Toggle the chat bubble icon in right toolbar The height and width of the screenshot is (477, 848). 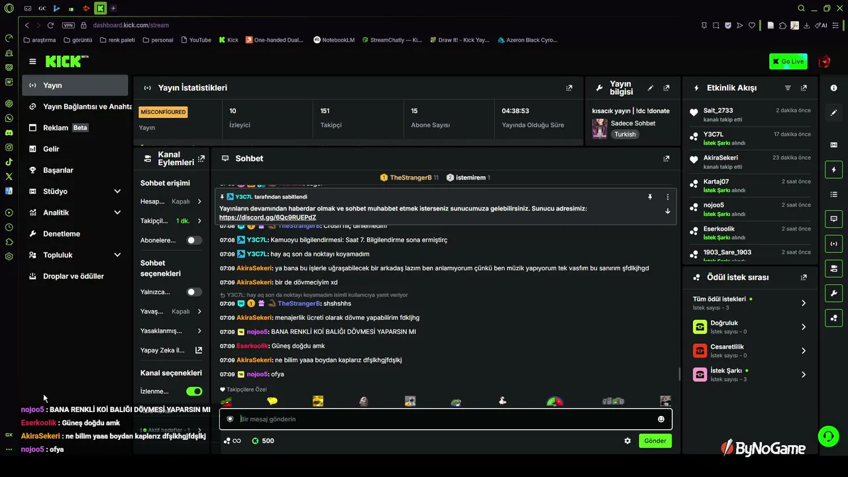pyautogui.click(x=833, y=219)
